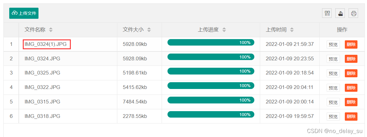
Task: Preview IMG_0324(1).JPG with 预览
Action: [x=333, y=44]
